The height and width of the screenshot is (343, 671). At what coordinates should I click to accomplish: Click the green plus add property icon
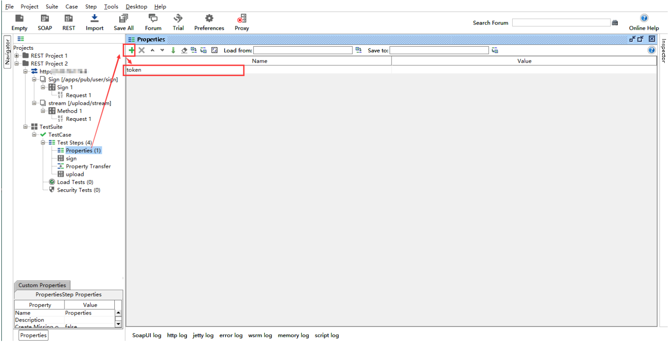(x=131, y=50)
